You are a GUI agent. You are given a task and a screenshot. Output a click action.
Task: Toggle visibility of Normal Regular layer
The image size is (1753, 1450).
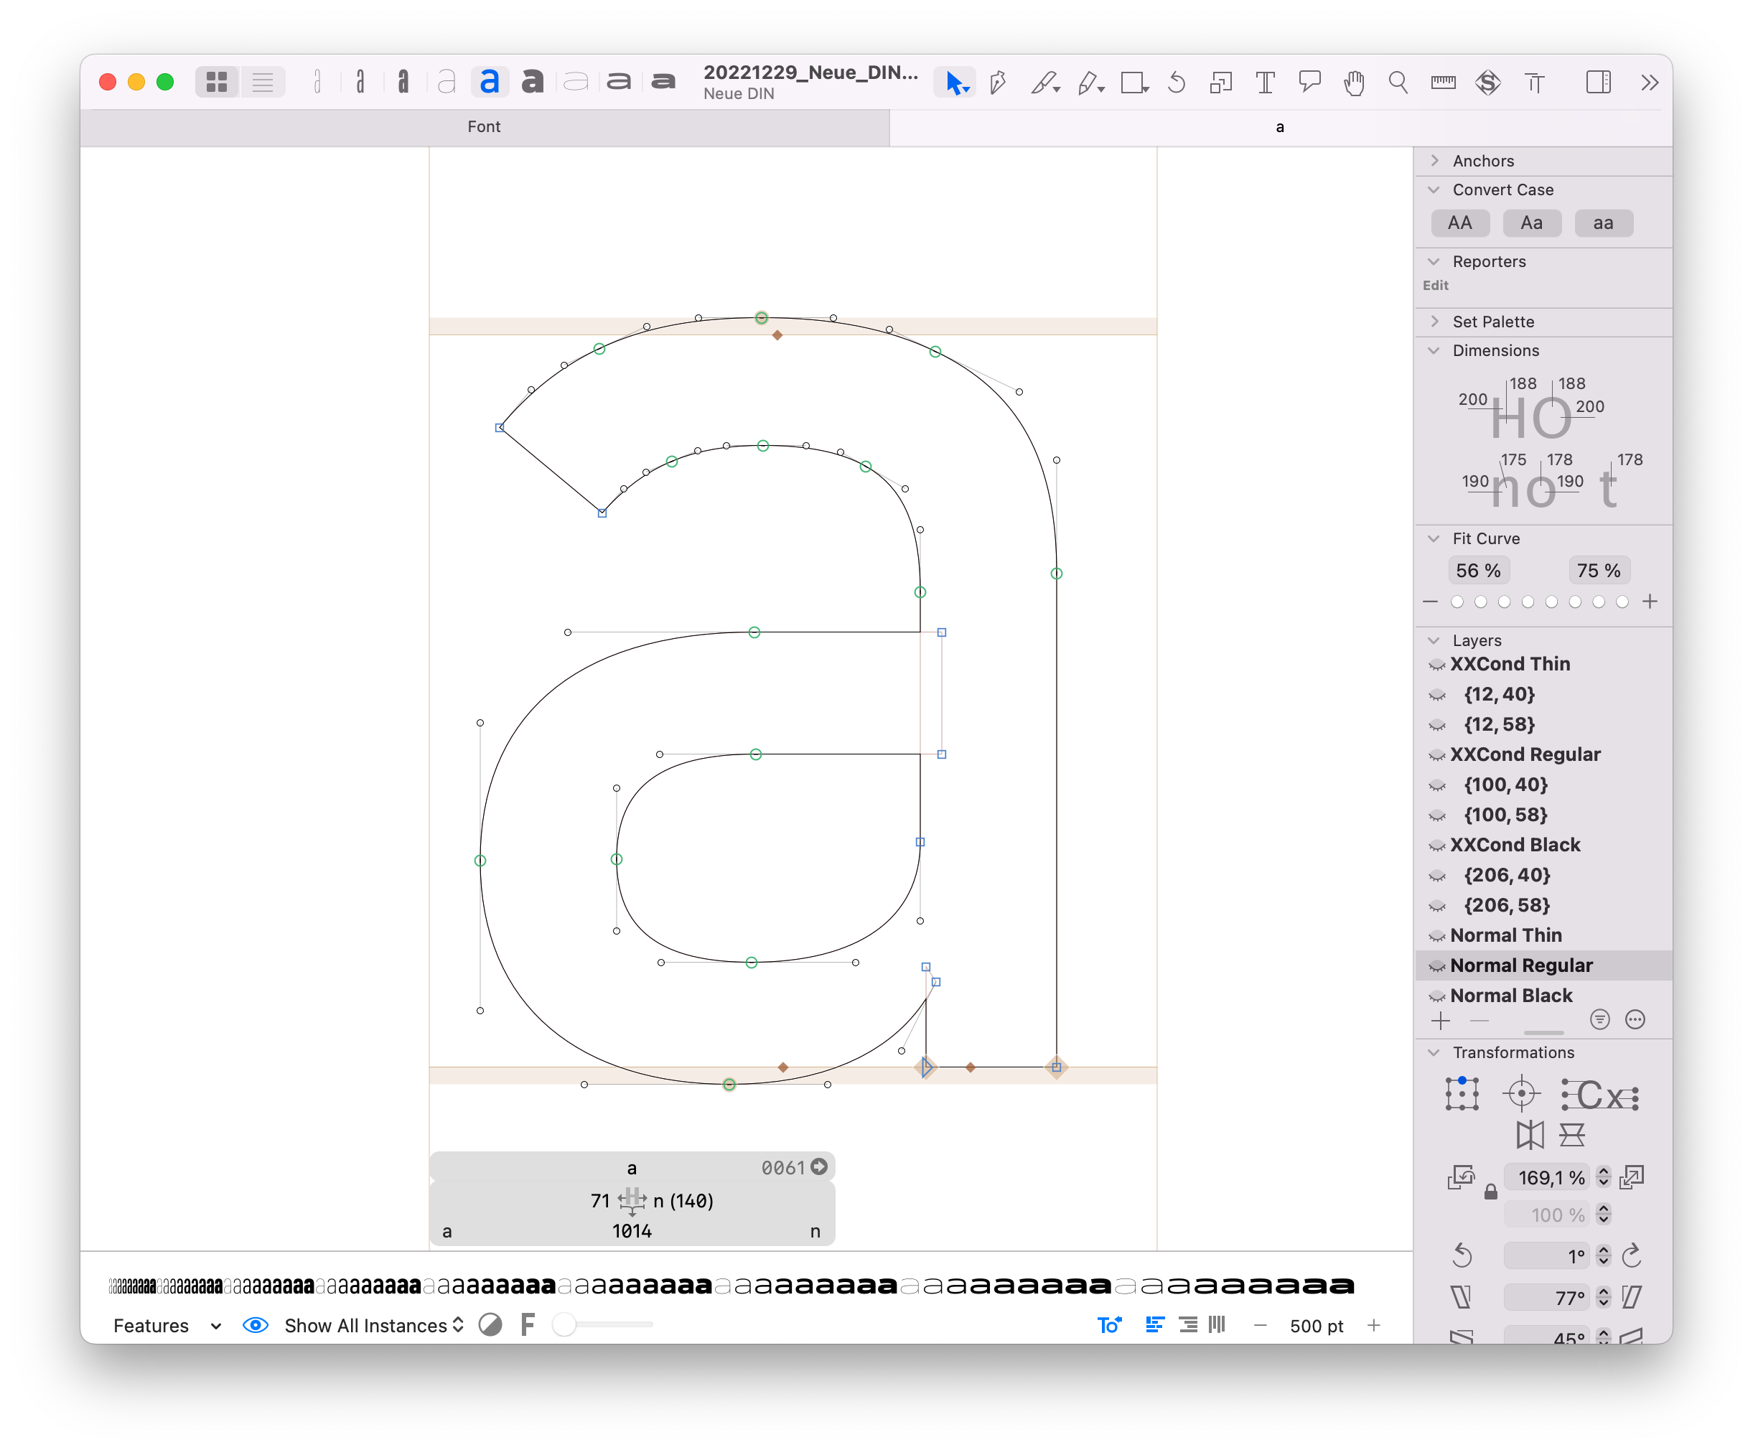point(1440,965)
